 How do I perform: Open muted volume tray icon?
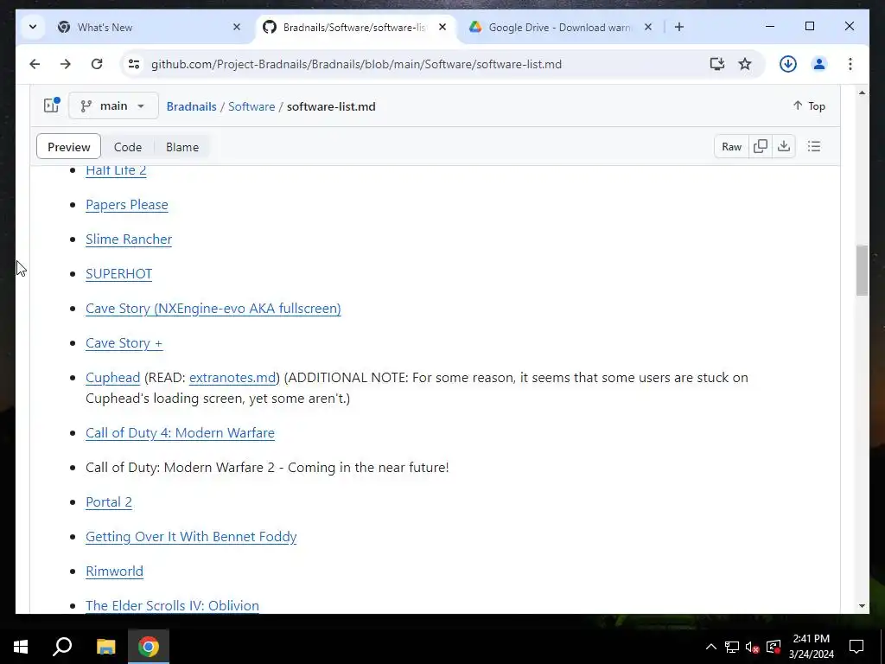753,647
